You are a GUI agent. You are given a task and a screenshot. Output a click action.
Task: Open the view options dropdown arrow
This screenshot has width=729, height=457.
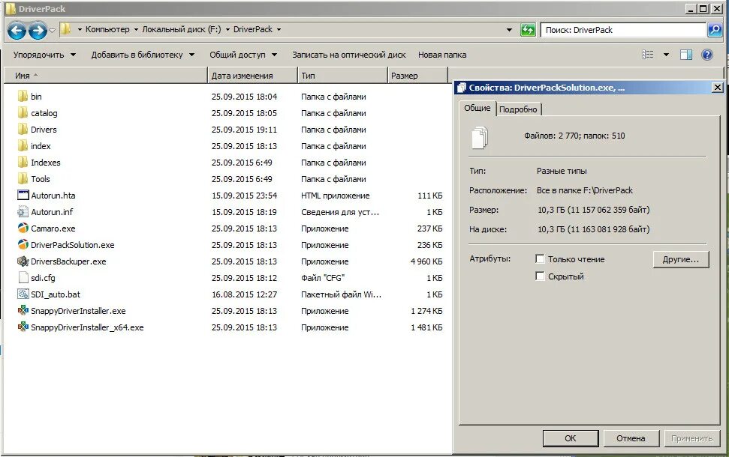coord(666,55)
